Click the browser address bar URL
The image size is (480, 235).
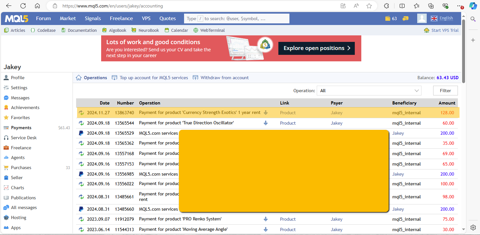click(113, 6)
